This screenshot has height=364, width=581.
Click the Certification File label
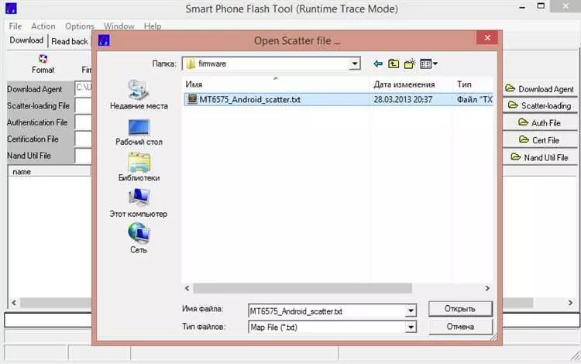tap(33, 139)
